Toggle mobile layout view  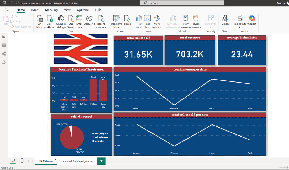pyautogui.click(x=22, y=161)
